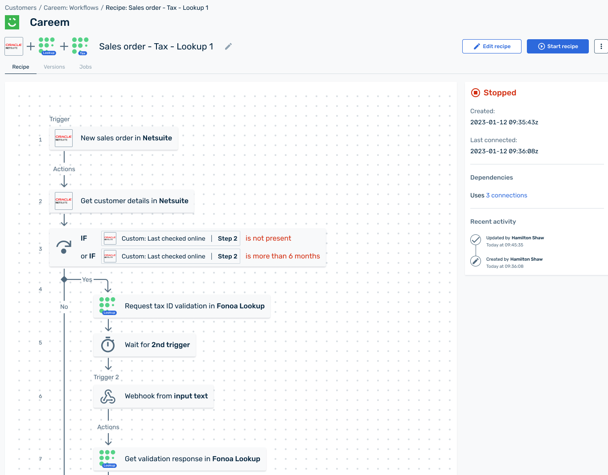Click NetSuite icon in or IF condition
The height and width of the screenshot is (475, 608).
point(110,256)
